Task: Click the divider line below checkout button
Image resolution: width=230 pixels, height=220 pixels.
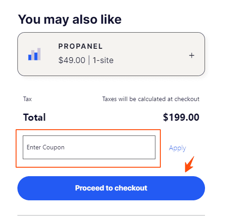Action: 111,215
